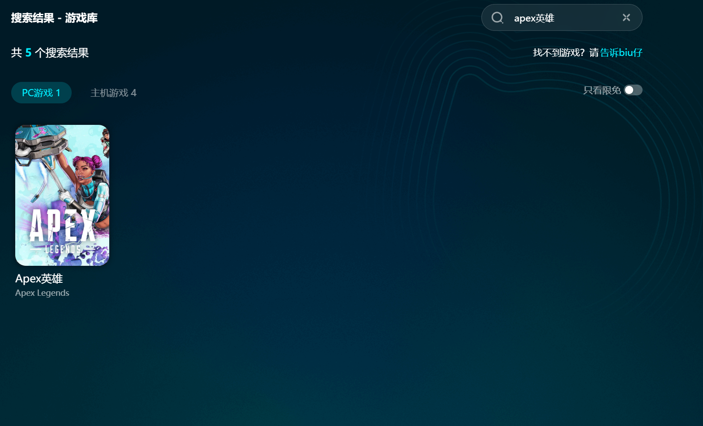Switch to the 主机游戏 tab
Screen dimensions: 703x426
[113, 93]
